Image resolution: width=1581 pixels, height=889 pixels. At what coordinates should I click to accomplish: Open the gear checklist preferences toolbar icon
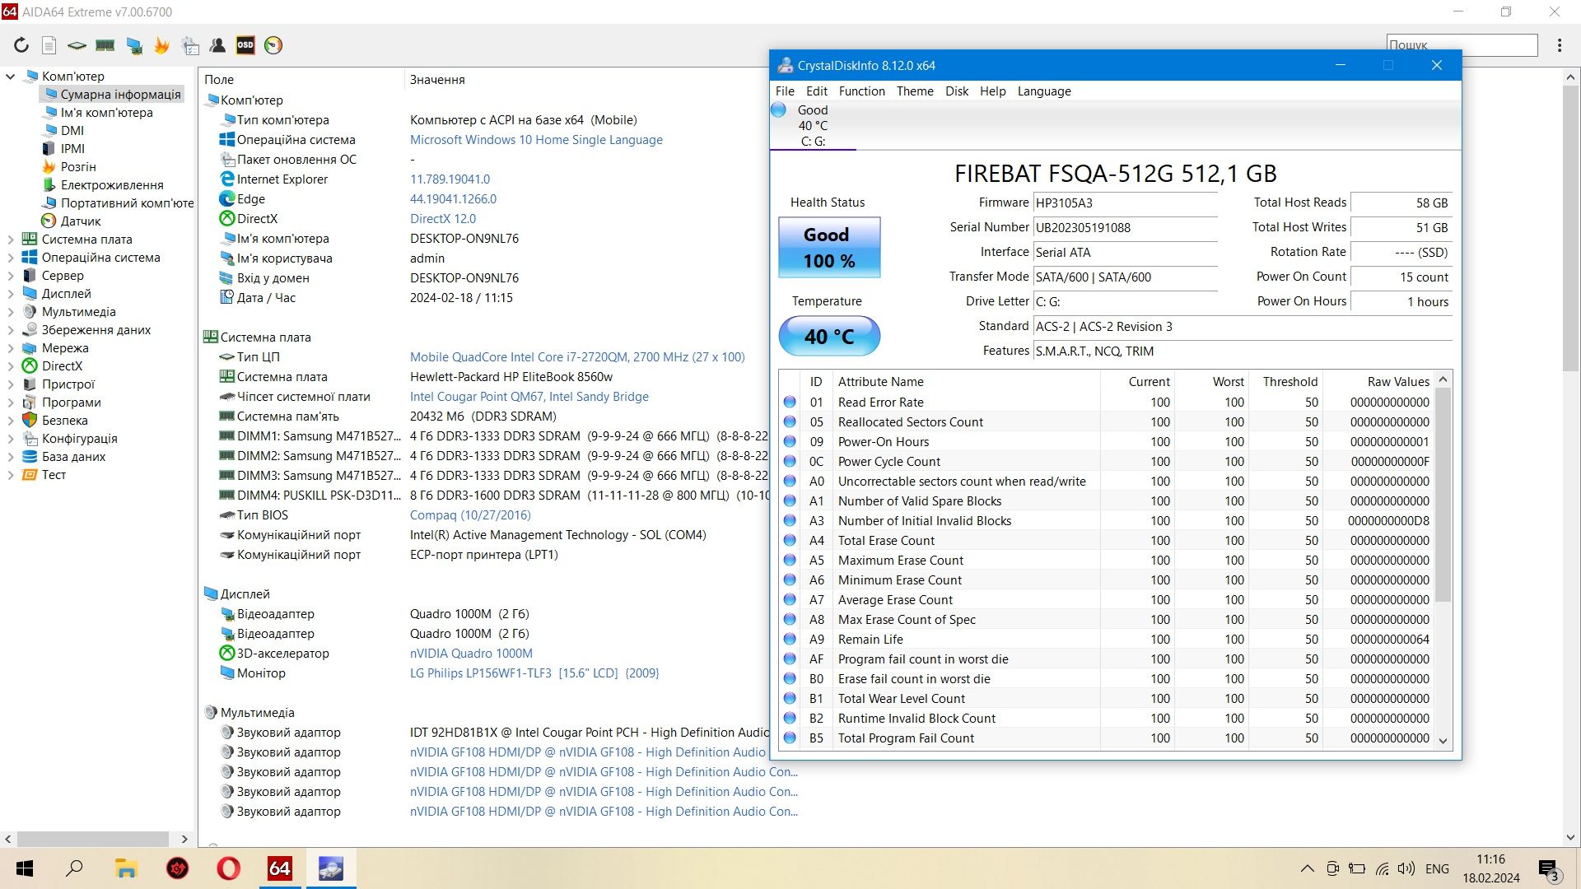190,45
